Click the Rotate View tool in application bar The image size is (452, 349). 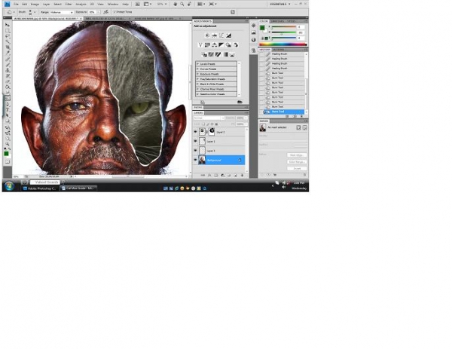click(x=189, y=5)
